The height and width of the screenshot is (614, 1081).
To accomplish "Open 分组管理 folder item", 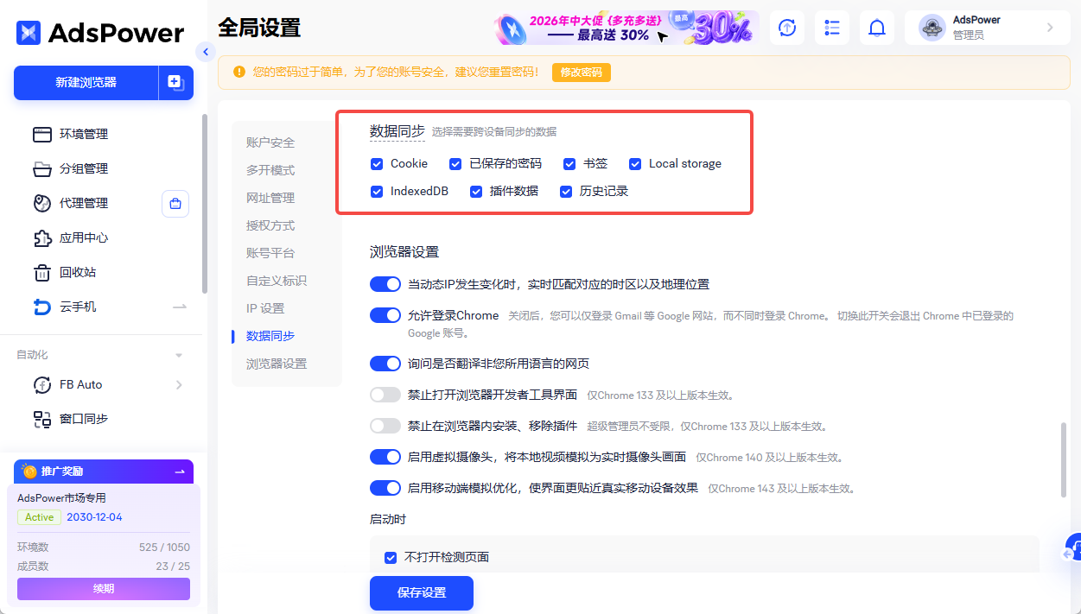I will 84,168.
